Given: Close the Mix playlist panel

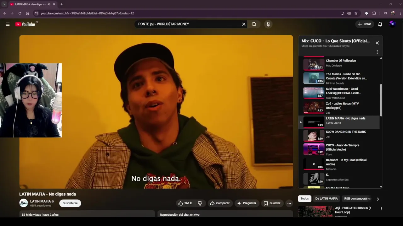Looking at the screenshot, I should (x=377, y=43).
